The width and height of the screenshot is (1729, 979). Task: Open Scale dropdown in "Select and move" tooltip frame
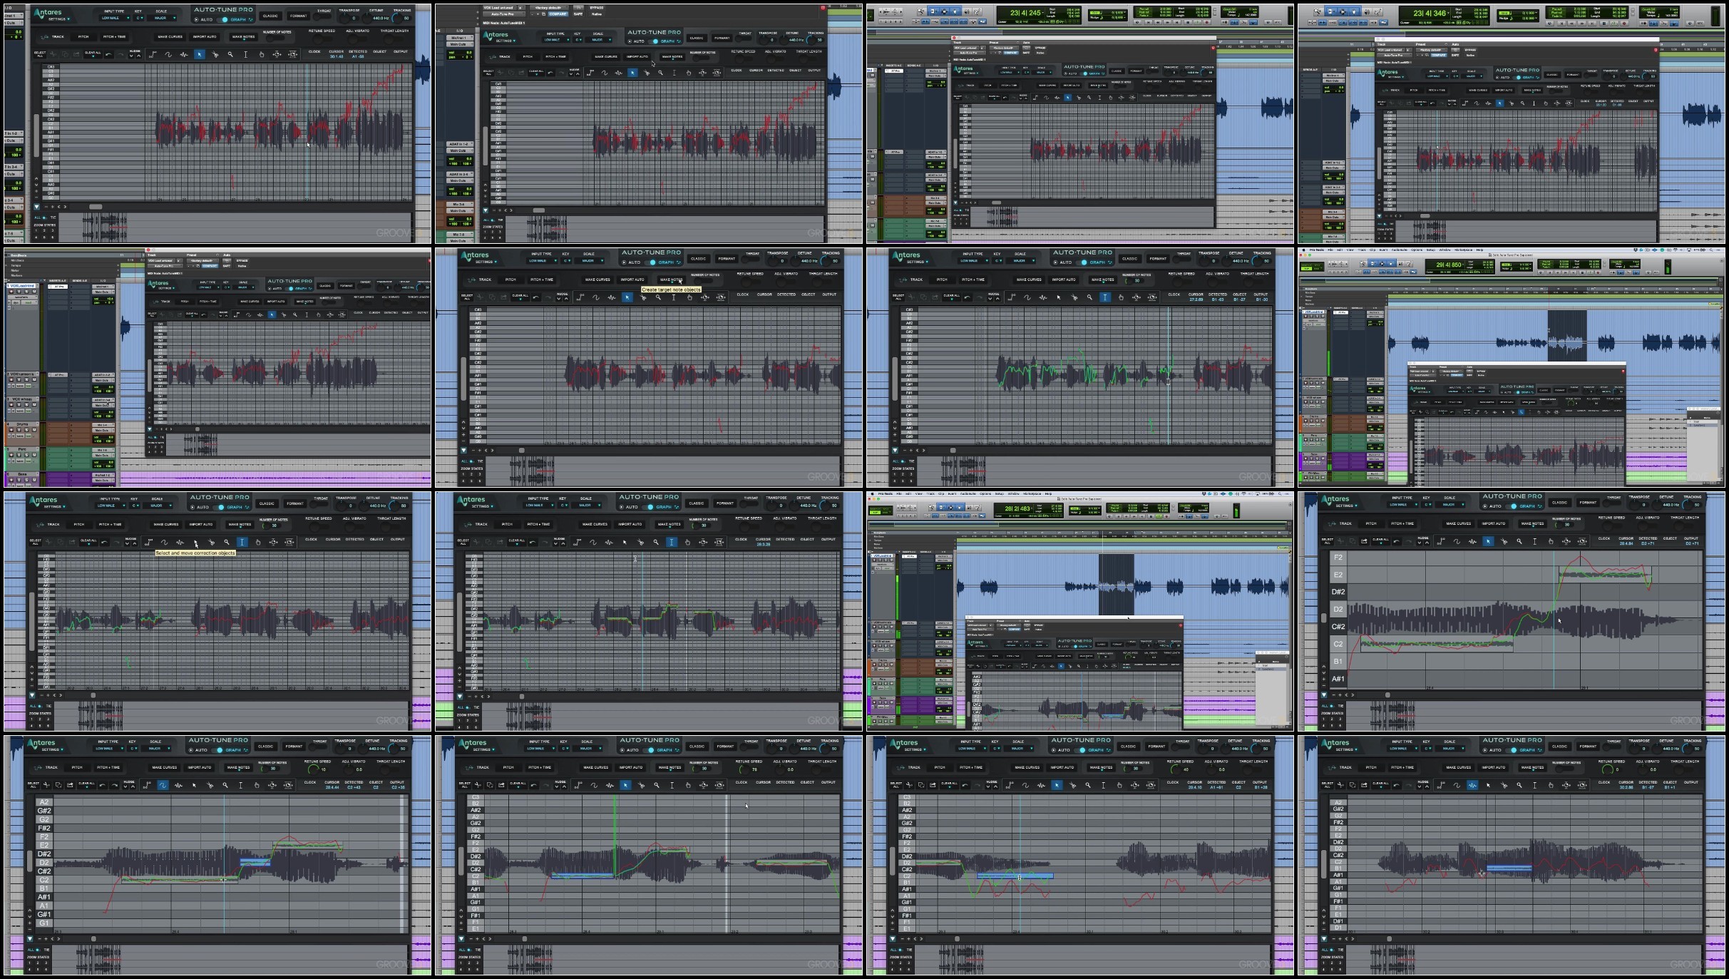coord(158,506)
